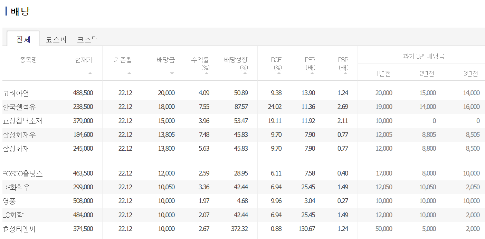
Task: Click LG화학 price 484,000
Action: point(83,215)
